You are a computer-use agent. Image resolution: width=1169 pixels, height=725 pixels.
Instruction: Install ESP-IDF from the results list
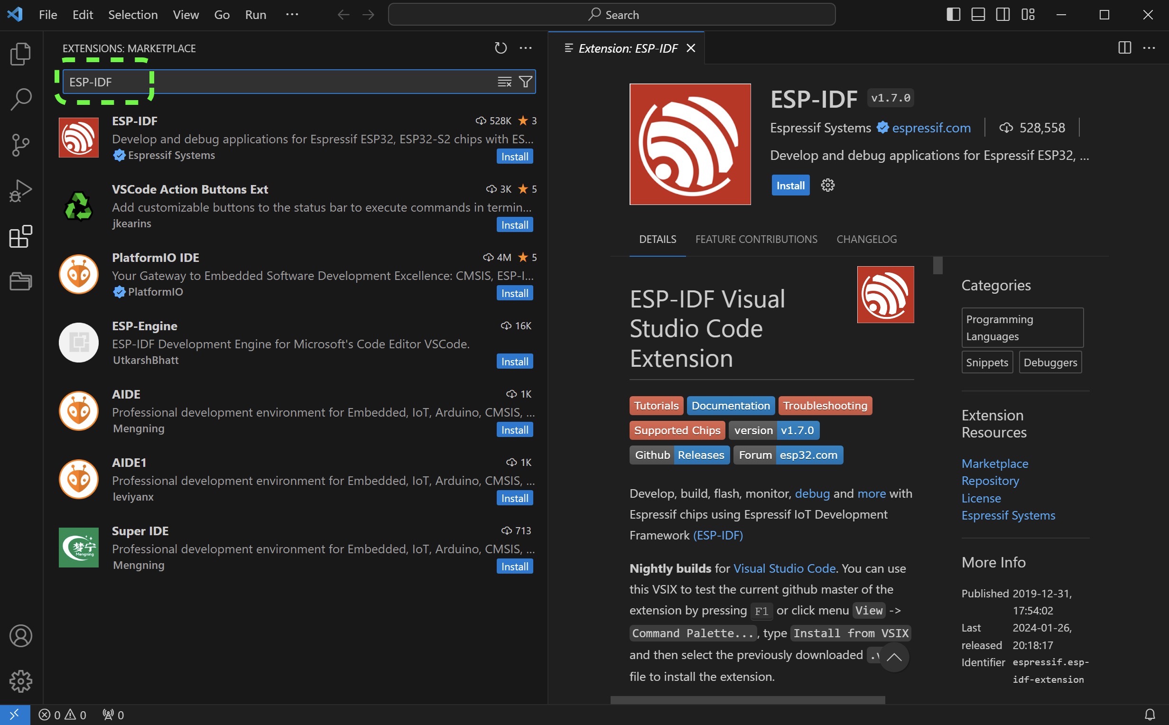tap(515, 157)
